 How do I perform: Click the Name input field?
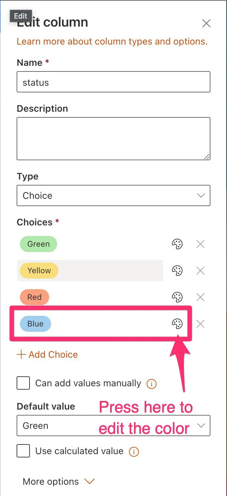coord(113,82)
